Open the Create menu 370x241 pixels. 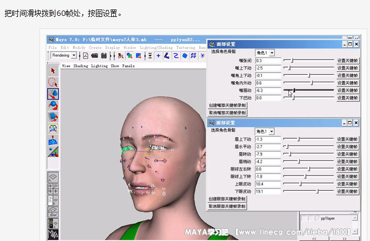click(x=95, y=47)
